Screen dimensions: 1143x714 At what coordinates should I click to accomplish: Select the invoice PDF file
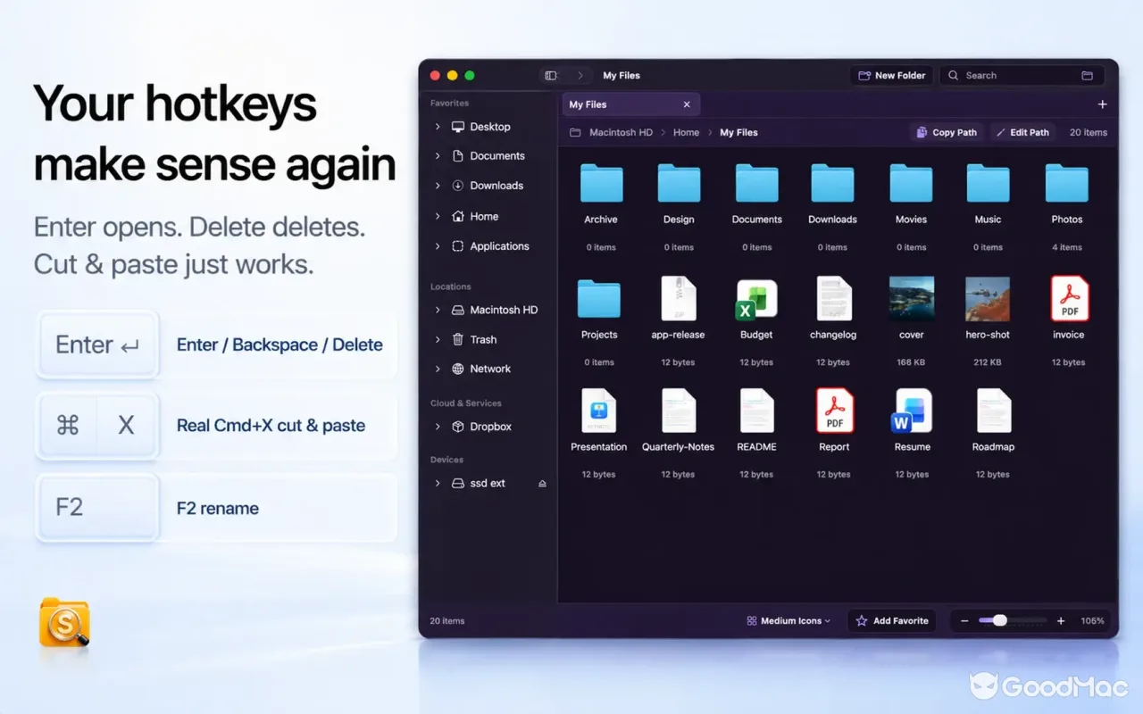tap(1069, 298)
